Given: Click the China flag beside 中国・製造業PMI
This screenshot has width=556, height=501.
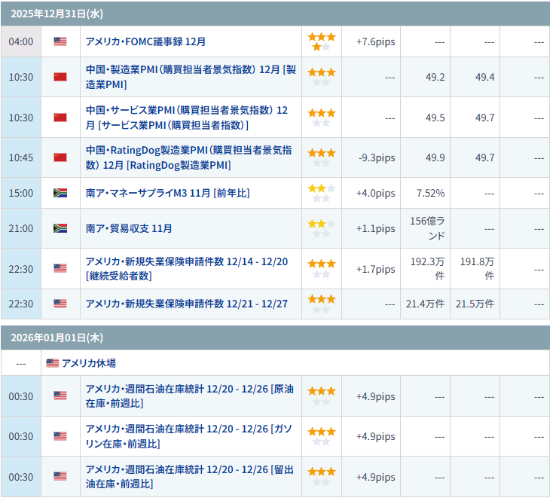Looking at the screenshot, I should (x=60, y=77).
